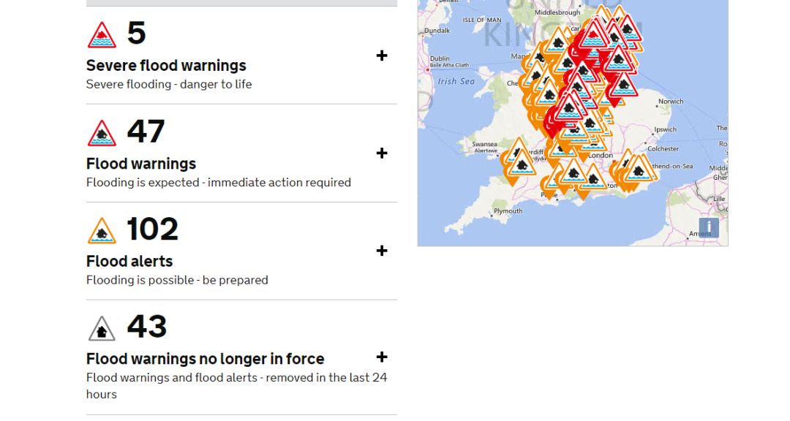Click the London label on the map
The width and height of the screenshot is (790, 421).
601,155
